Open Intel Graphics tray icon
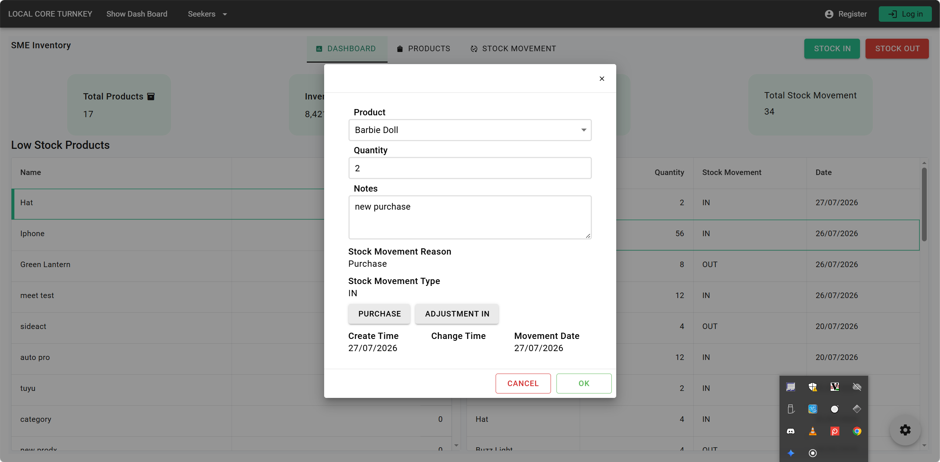The height and width of the screenshot is (462, 940). (812, 409)
